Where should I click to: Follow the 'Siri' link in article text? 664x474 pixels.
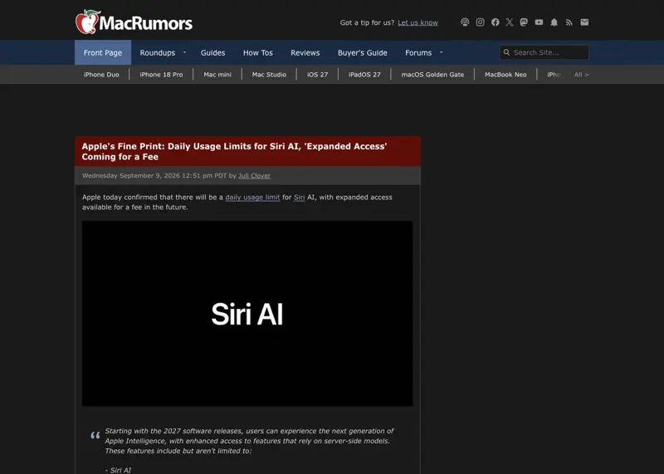point(299,198)
